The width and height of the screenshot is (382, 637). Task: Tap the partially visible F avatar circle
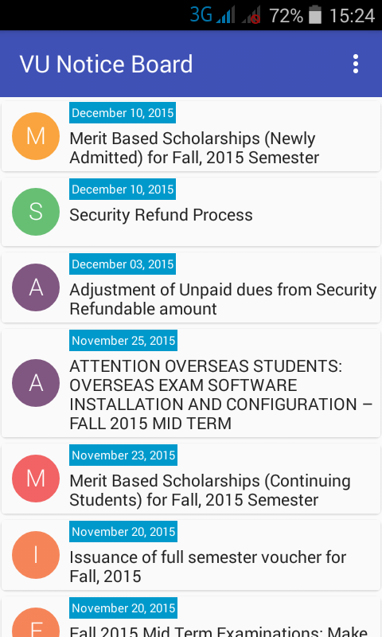pos(36,623)
